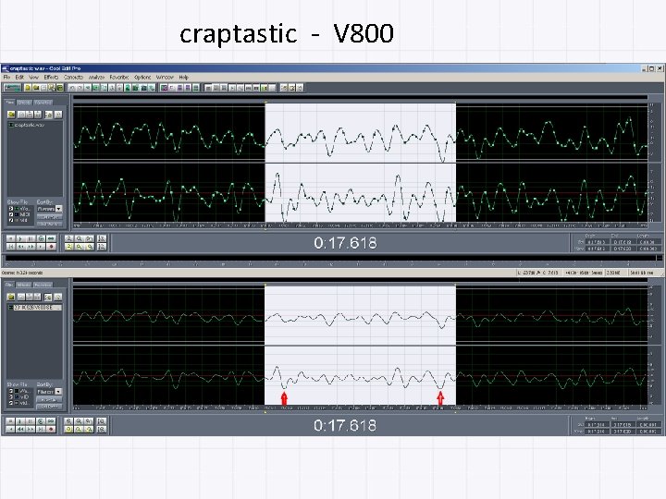Click Go to Beginning in upper transport
This screenshot has width=666, height=499.
(x=10, y=247)
